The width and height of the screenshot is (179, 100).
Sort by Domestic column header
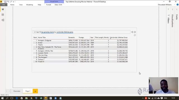point(72,37)
